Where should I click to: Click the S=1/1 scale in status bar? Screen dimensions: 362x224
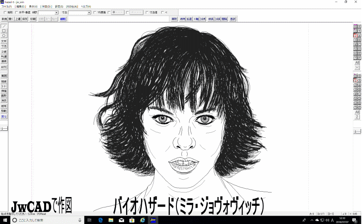321,214
